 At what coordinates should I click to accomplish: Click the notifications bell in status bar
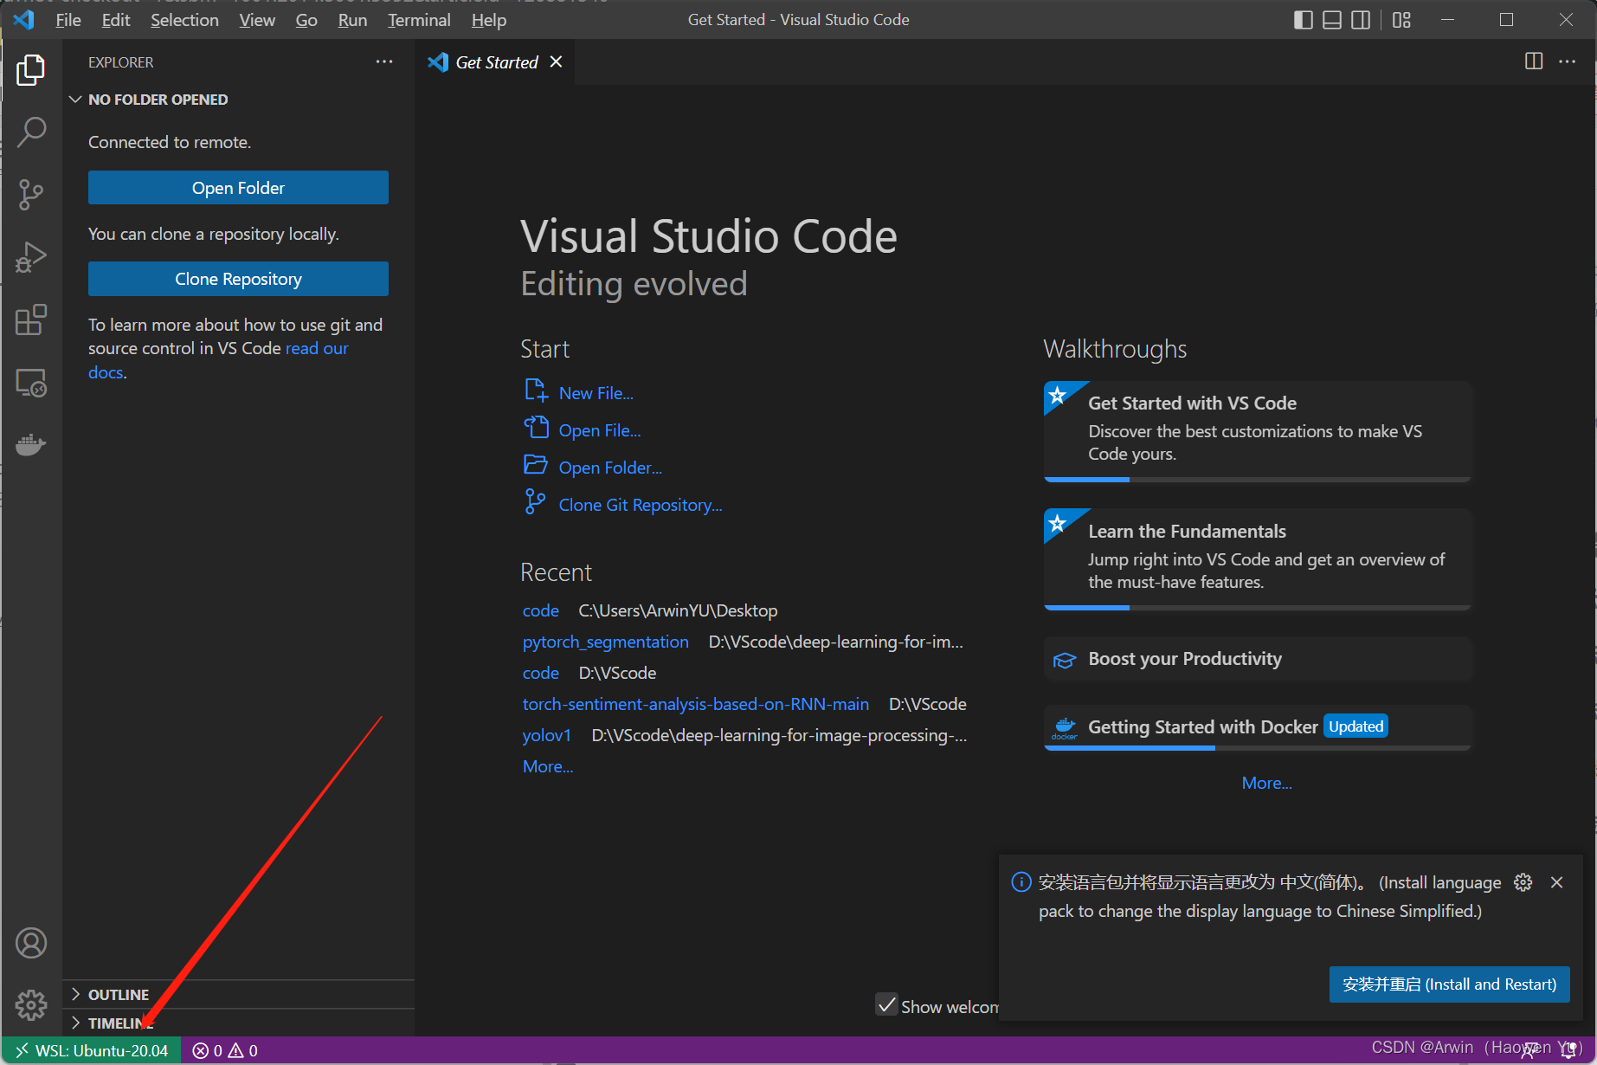click(x=1568, y=1050)
